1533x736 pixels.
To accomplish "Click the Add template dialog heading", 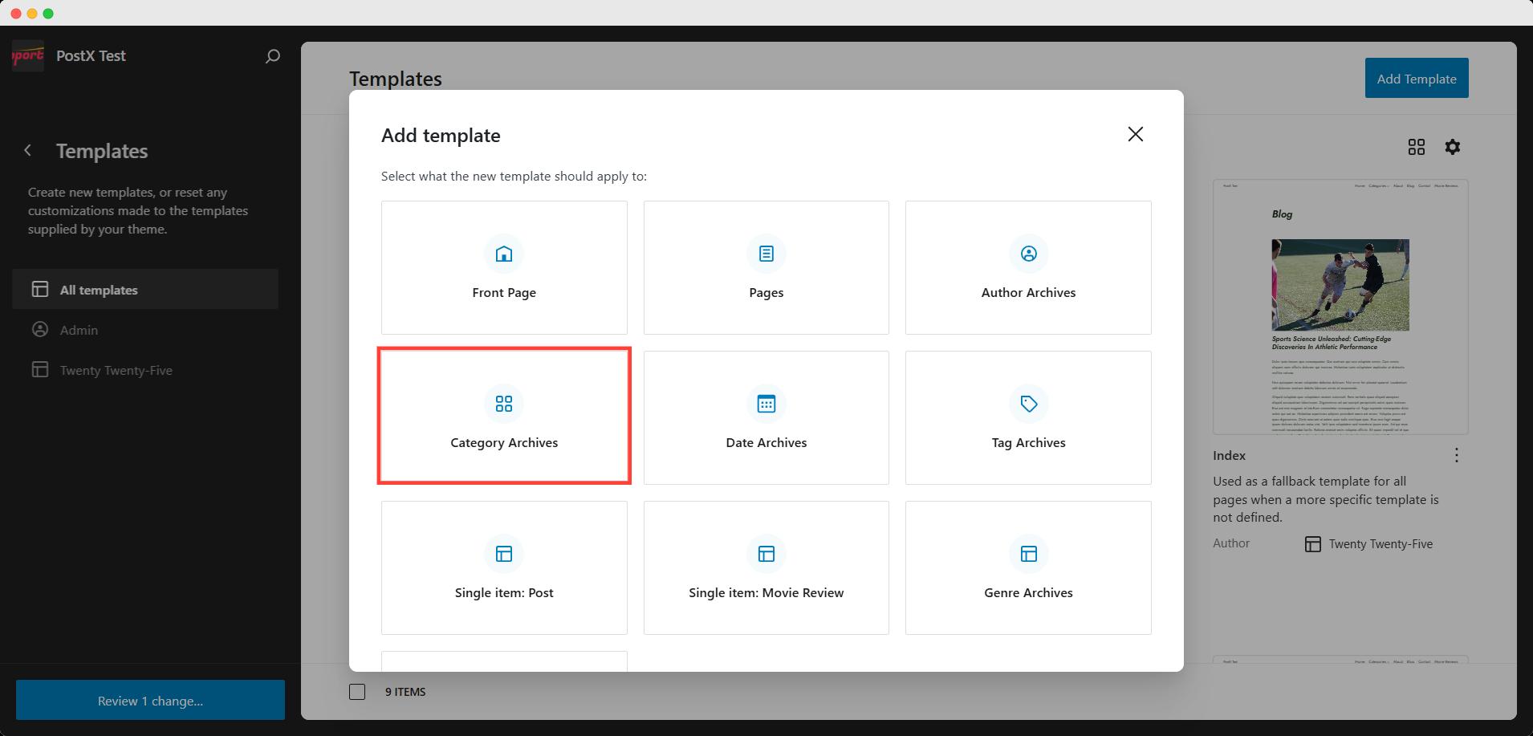I will [x=441, y=135].
